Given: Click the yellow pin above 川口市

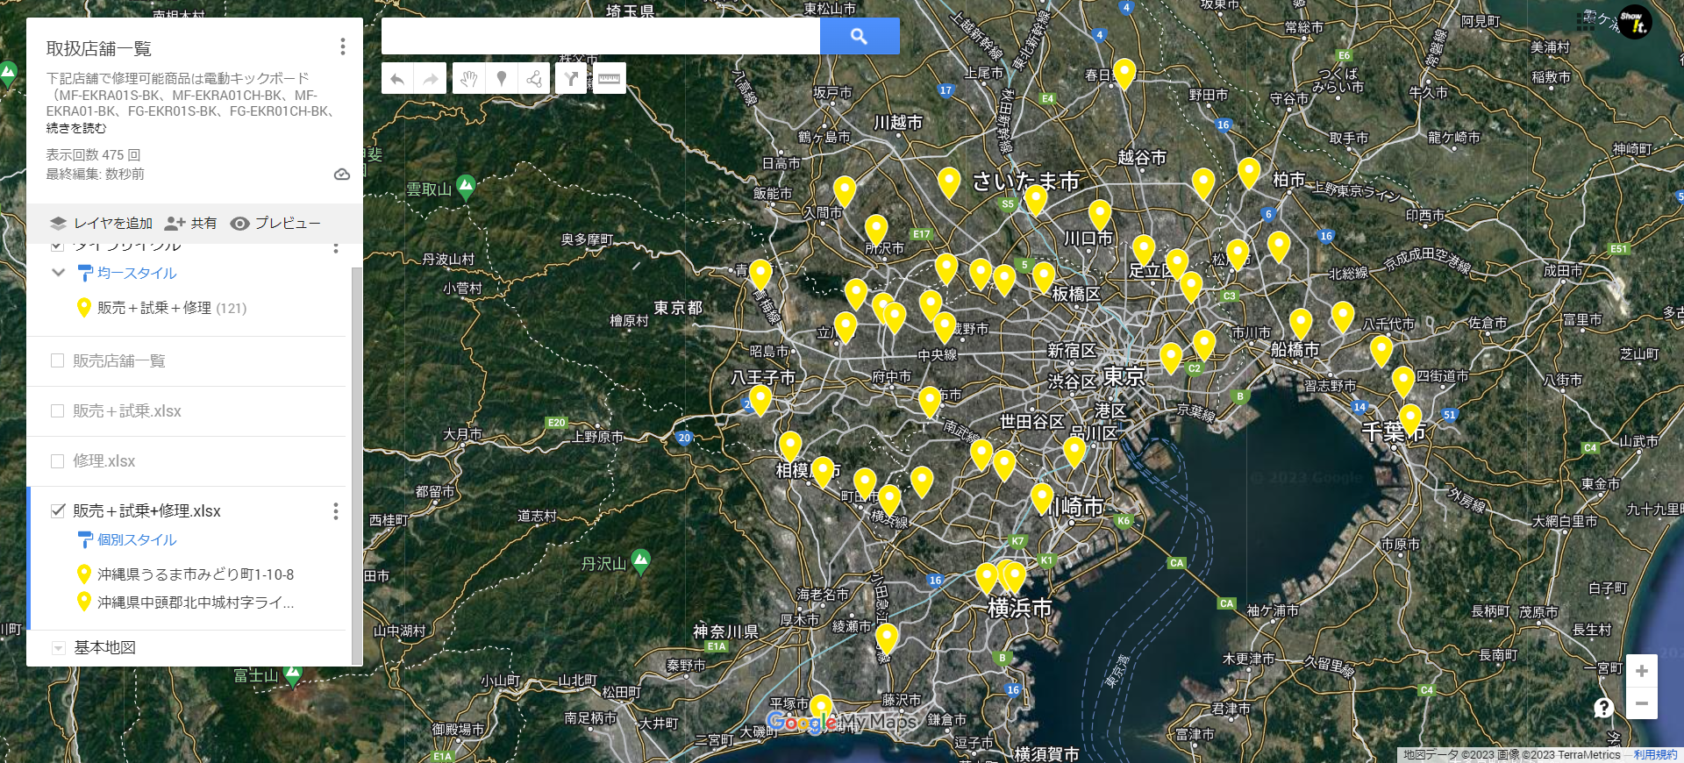Looking at the screenshot, I should (x=1100, y=215).
